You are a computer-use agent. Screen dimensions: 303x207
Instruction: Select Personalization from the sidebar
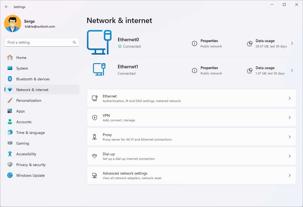pos(29,100)
